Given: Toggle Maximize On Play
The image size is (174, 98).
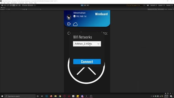Looking at the screenshot, I should (x=152, y=9).
